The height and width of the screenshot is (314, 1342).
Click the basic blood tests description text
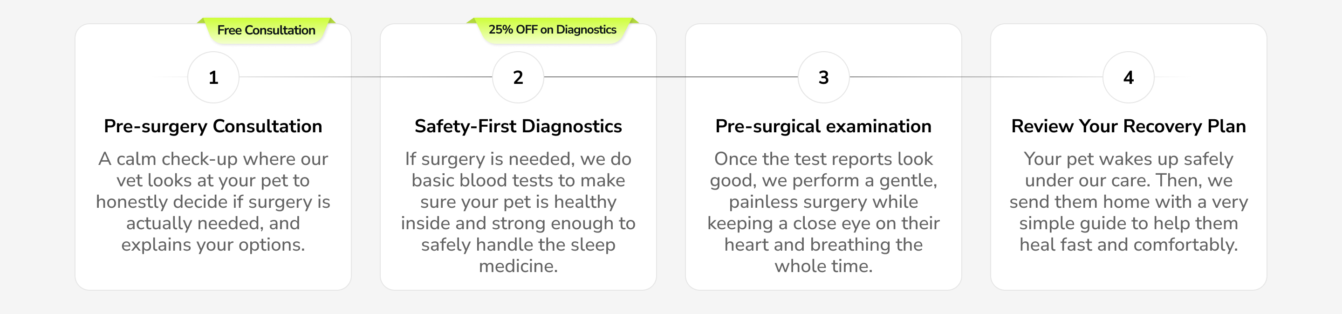click(x=518, y=212)
